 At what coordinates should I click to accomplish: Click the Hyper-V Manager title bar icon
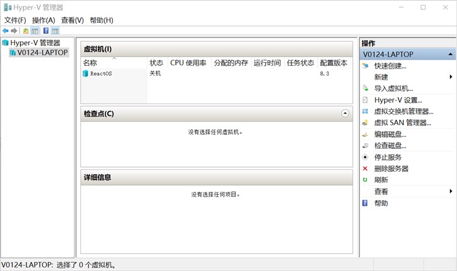[x=8, y=8]
